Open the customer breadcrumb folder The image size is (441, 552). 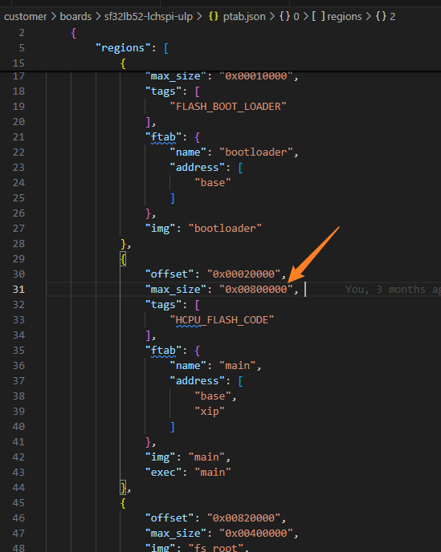pos(26,17)
